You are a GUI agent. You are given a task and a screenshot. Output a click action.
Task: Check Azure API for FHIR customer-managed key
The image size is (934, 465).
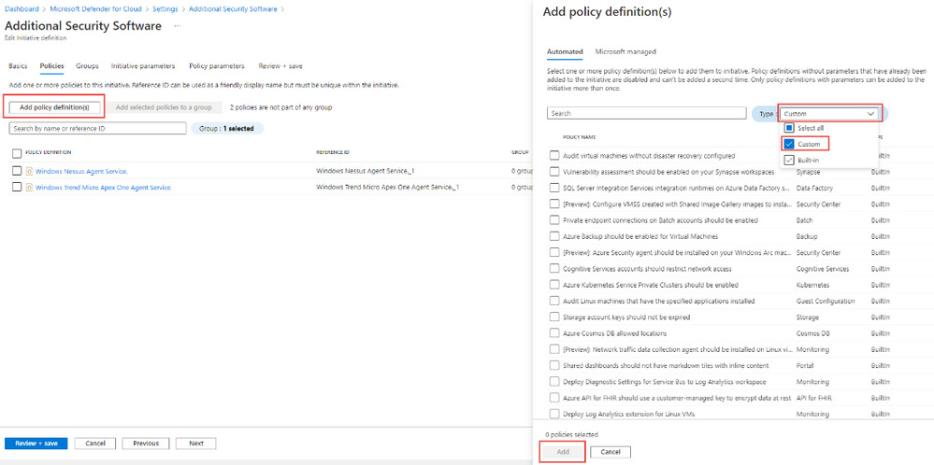(554, 398)
